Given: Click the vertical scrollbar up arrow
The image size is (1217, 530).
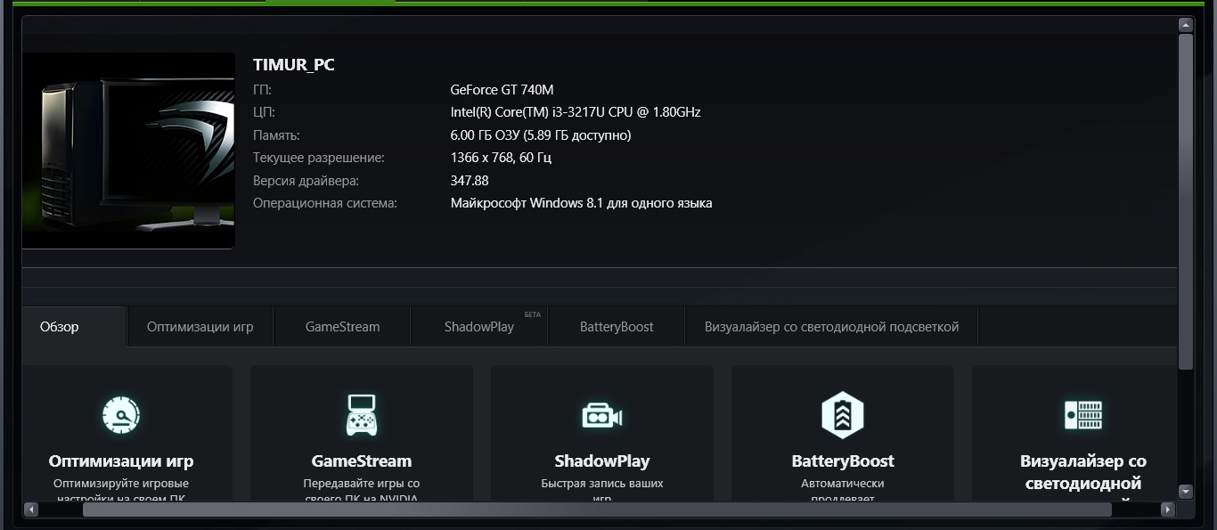Looking at the screenshot, I should tap(1186, 25).
